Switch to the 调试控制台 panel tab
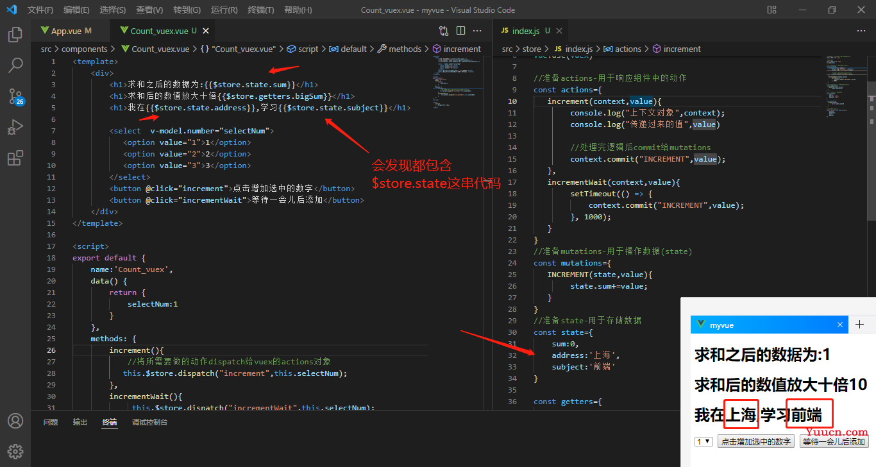876x467 pixels. point(149,422)
